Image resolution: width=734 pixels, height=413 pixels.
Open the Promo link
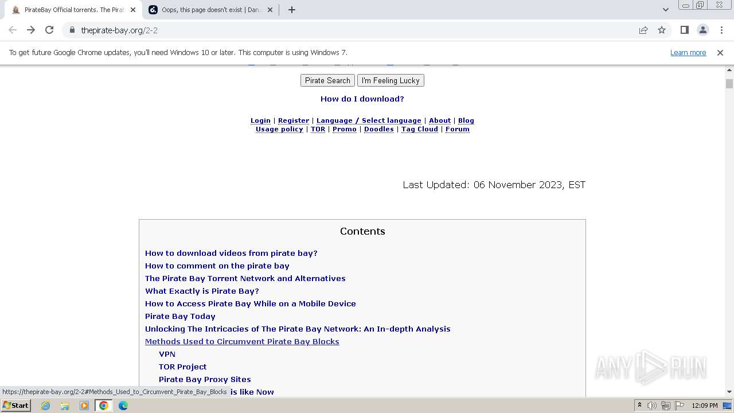(x=345, y=129)
